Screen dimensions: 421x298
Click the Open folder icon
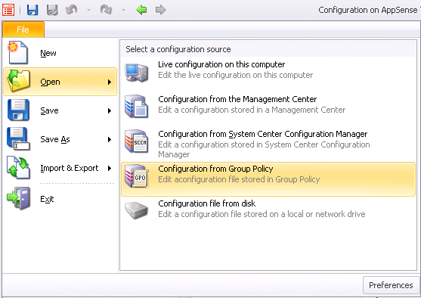click(18, 81)
